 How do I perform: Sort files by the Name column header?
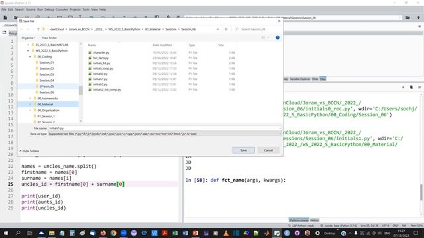tap(92, 45)
